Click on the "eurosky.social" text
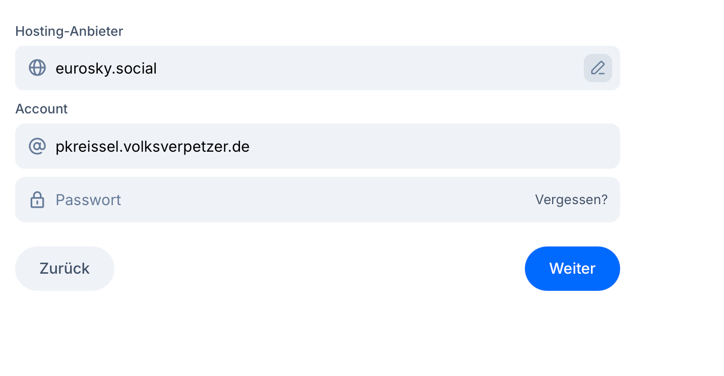 (x=106, y=69)
